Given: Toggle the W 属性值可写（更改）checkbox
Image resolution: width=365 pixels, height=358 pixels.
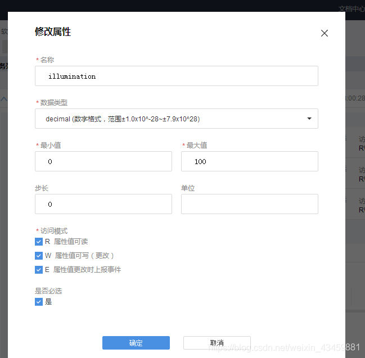Looking at the screenshot, I should pos(39,256).
